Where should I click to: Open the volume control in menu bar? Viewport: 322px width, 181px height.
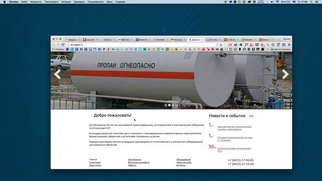pos(272,2)
